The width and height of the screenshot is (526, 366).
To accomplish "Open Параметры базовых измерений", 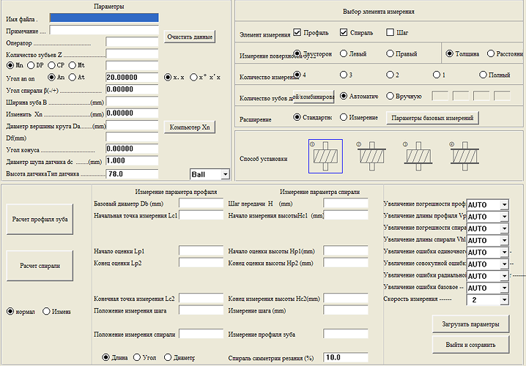I will click(432, 118).
